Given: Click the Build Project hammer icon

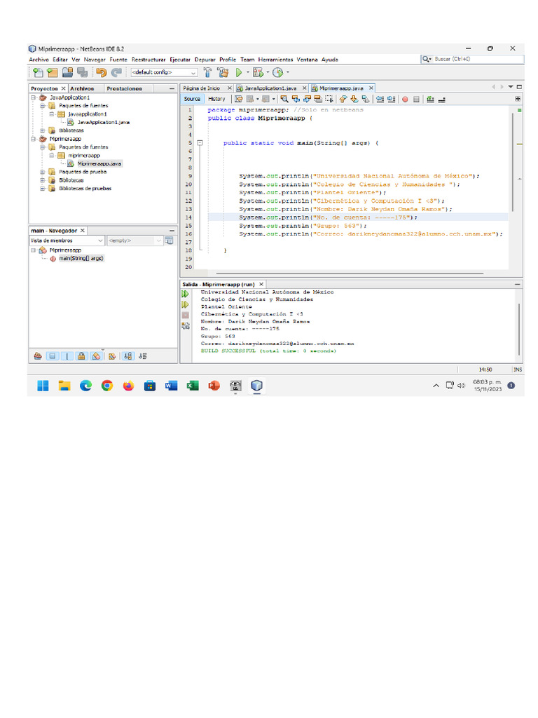Looking at the screenshot, I should point(207,72).
